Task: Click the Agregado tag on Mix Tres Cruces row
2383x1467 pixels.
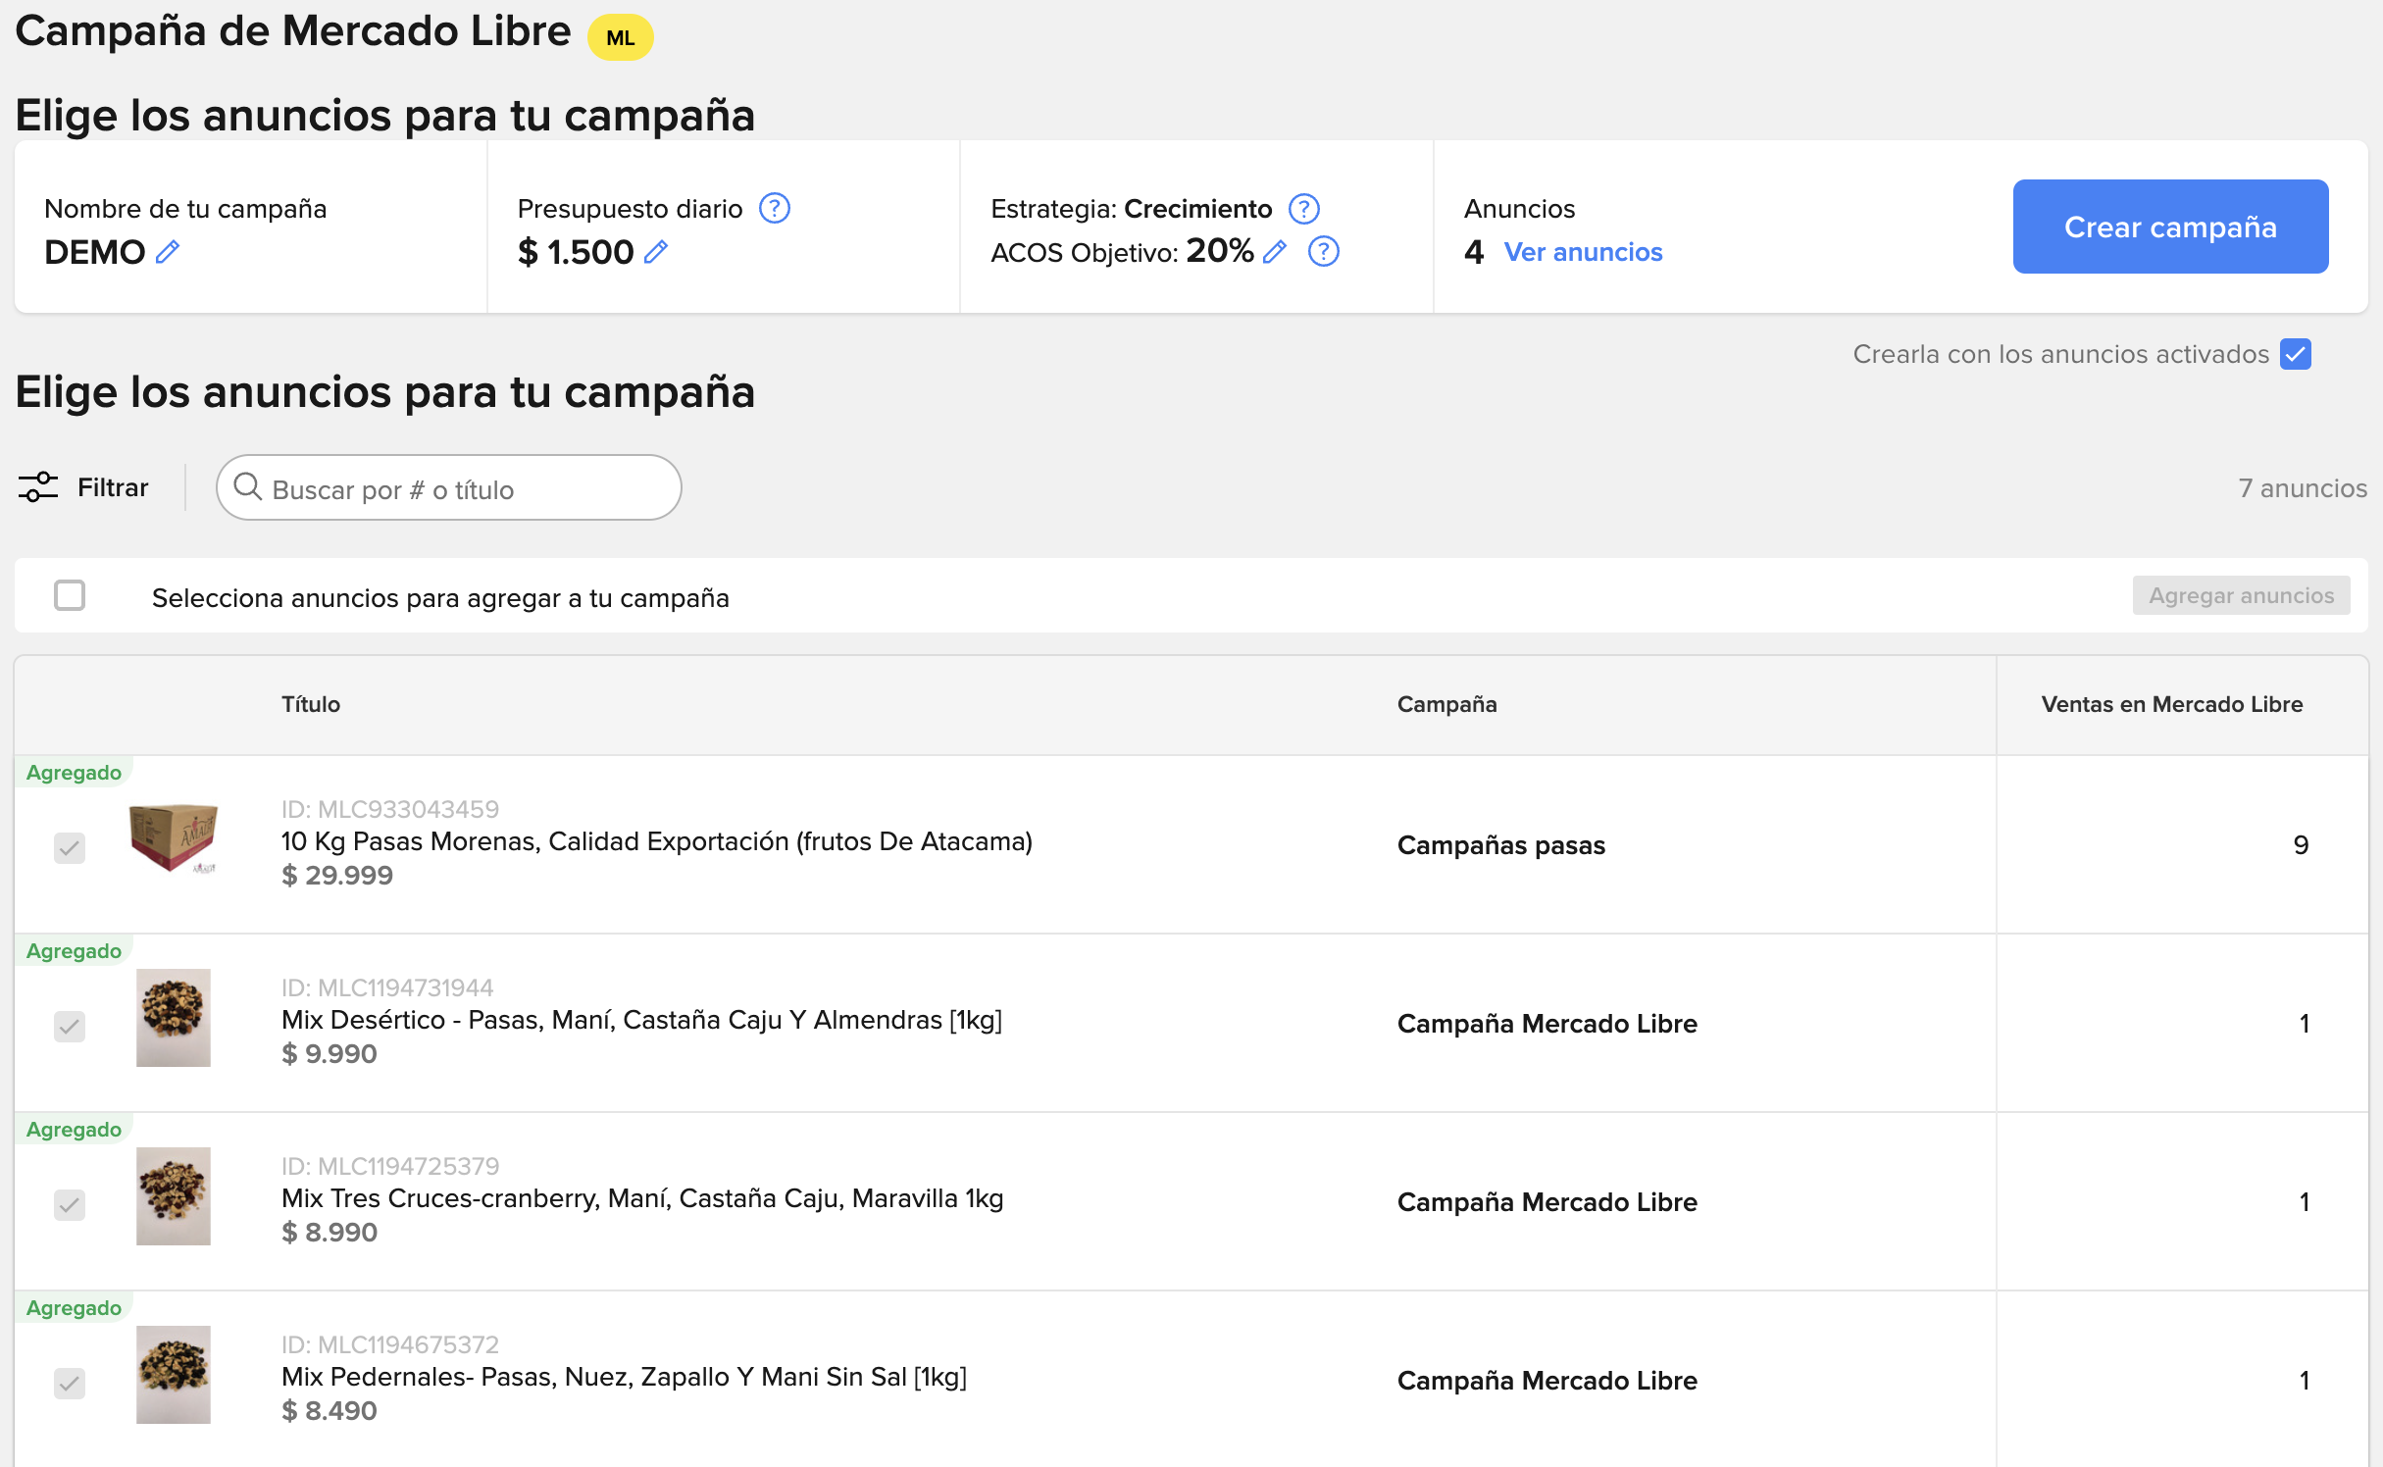Action: point(74,1130)
